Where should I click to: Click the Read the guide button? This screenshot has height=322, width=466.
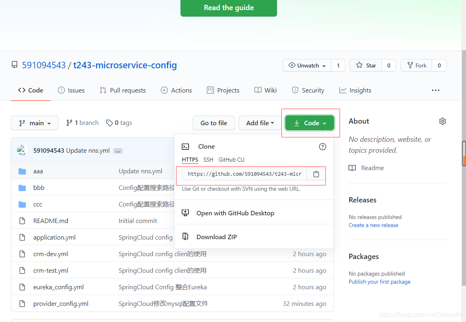pos(229,8)
